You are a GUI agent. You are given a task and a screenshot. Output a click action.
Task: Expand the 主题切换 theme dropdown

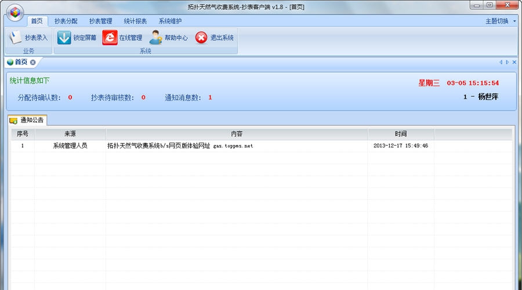pyautogui.click(x=501, y=21)
